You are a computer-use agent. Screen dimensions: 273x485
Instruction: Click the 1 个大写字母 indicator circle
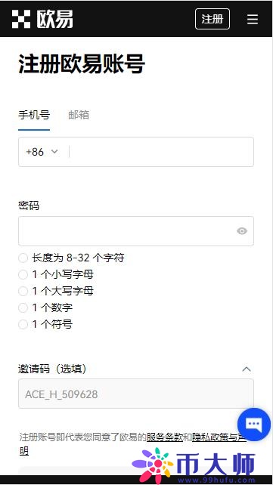click(x=23, y=291)
